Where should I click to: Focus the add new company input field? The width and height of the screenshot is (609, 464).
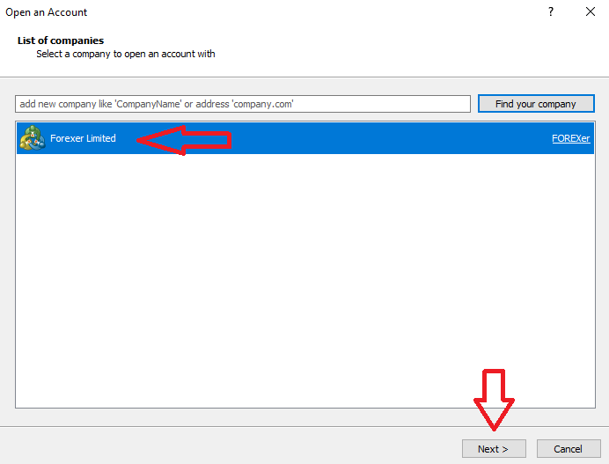coord(243,104)
